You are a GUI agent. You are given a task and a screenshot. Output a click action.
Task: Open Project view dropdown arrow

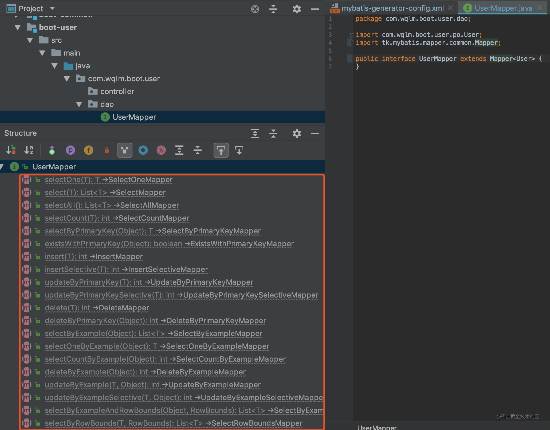click(52, 9)
